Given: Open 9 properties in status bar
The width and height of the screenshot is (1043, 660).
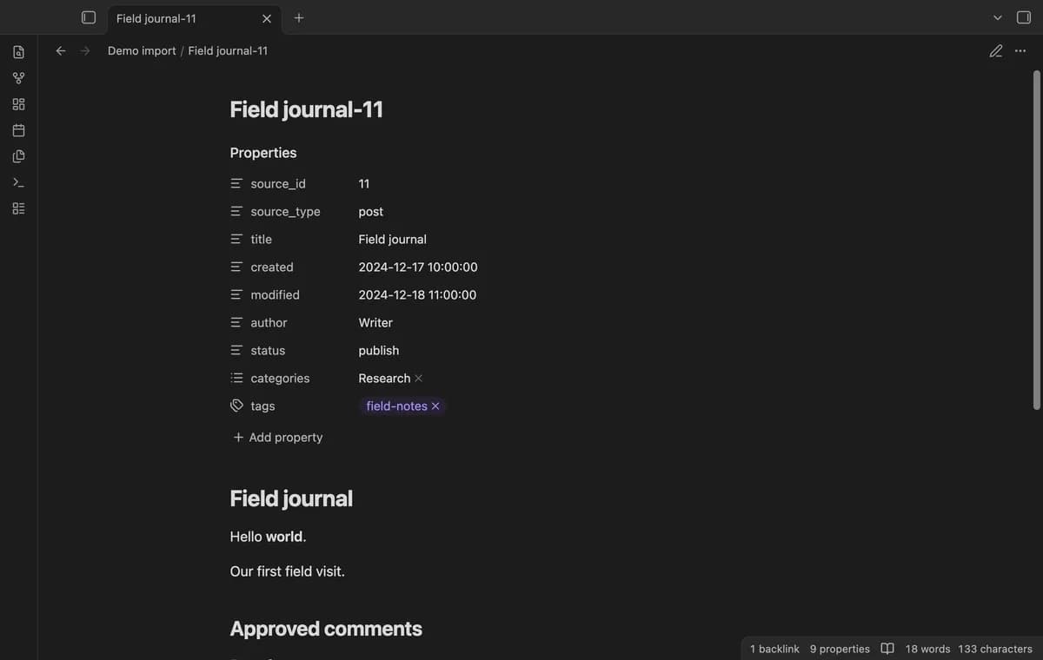Looking at the screenshot, I should click(840, 649).
